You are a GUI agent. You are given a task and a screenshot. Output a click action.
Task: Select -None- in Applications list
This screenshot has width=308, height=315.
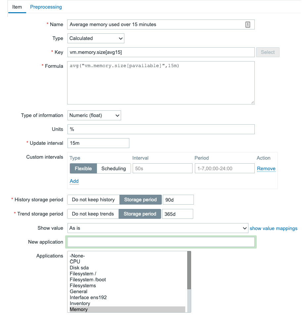tap(127, 256)
